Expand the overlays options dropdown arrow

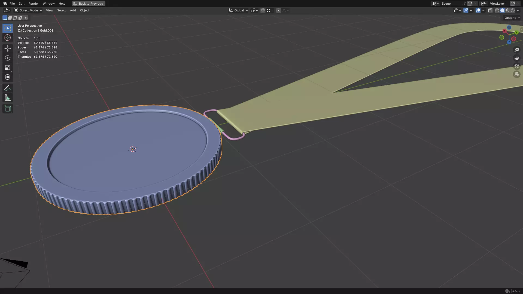tap(483, 10)
